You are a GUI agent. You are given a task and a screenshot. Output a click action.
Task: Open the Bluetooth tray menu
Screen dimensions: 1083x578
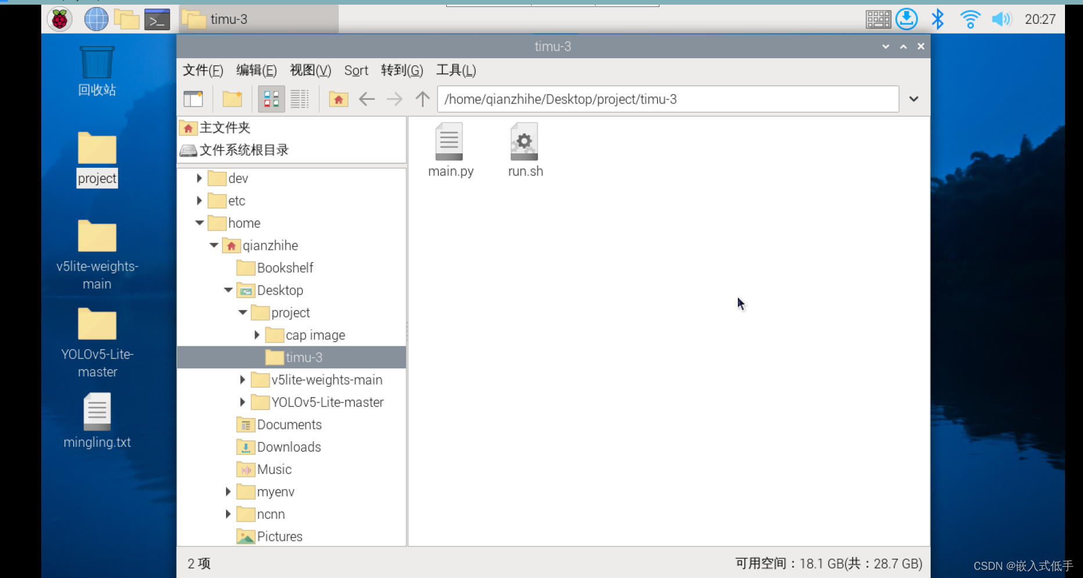pyautogui.click(x=937, y=19)
